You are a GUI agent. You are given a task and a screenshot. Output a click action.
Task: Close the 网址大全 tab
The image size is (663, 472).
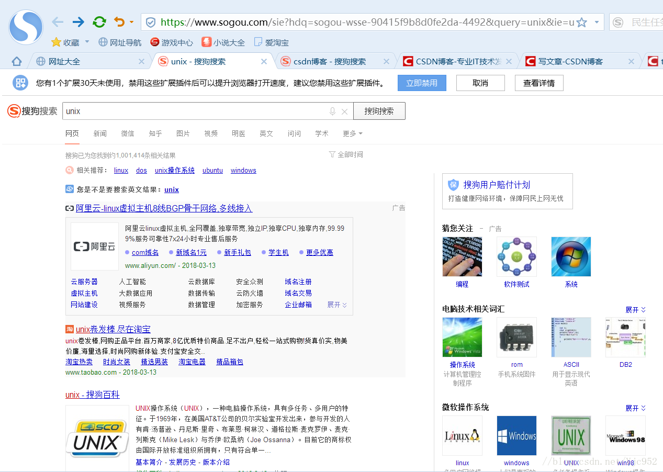tap(141, 62)
